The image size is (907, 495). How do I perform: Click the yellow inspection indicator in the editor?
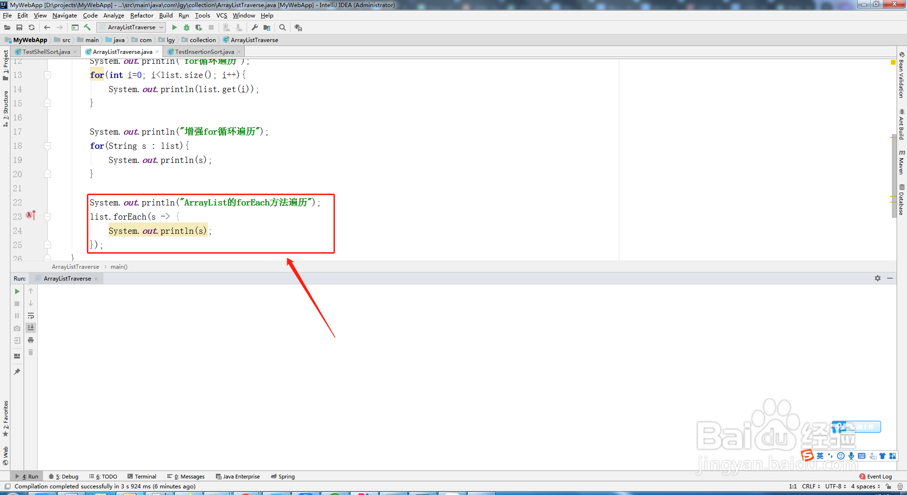(x=893, y=62)
